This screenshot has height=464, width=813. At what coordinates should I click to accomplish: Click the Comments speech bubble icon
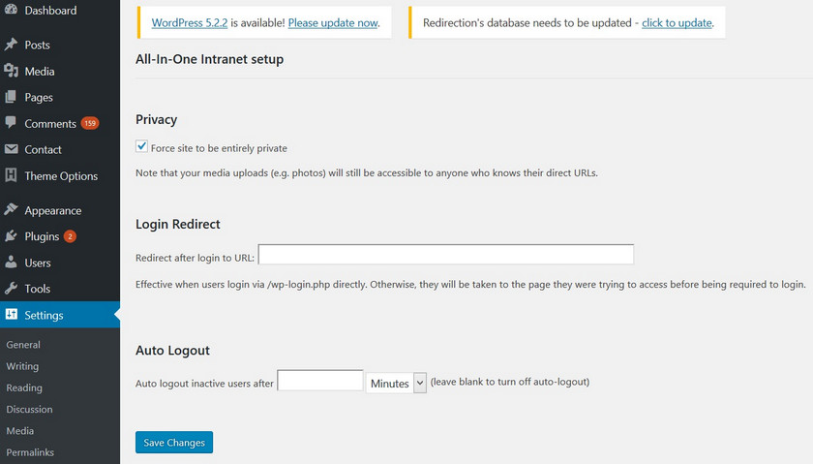coord(12,123)
